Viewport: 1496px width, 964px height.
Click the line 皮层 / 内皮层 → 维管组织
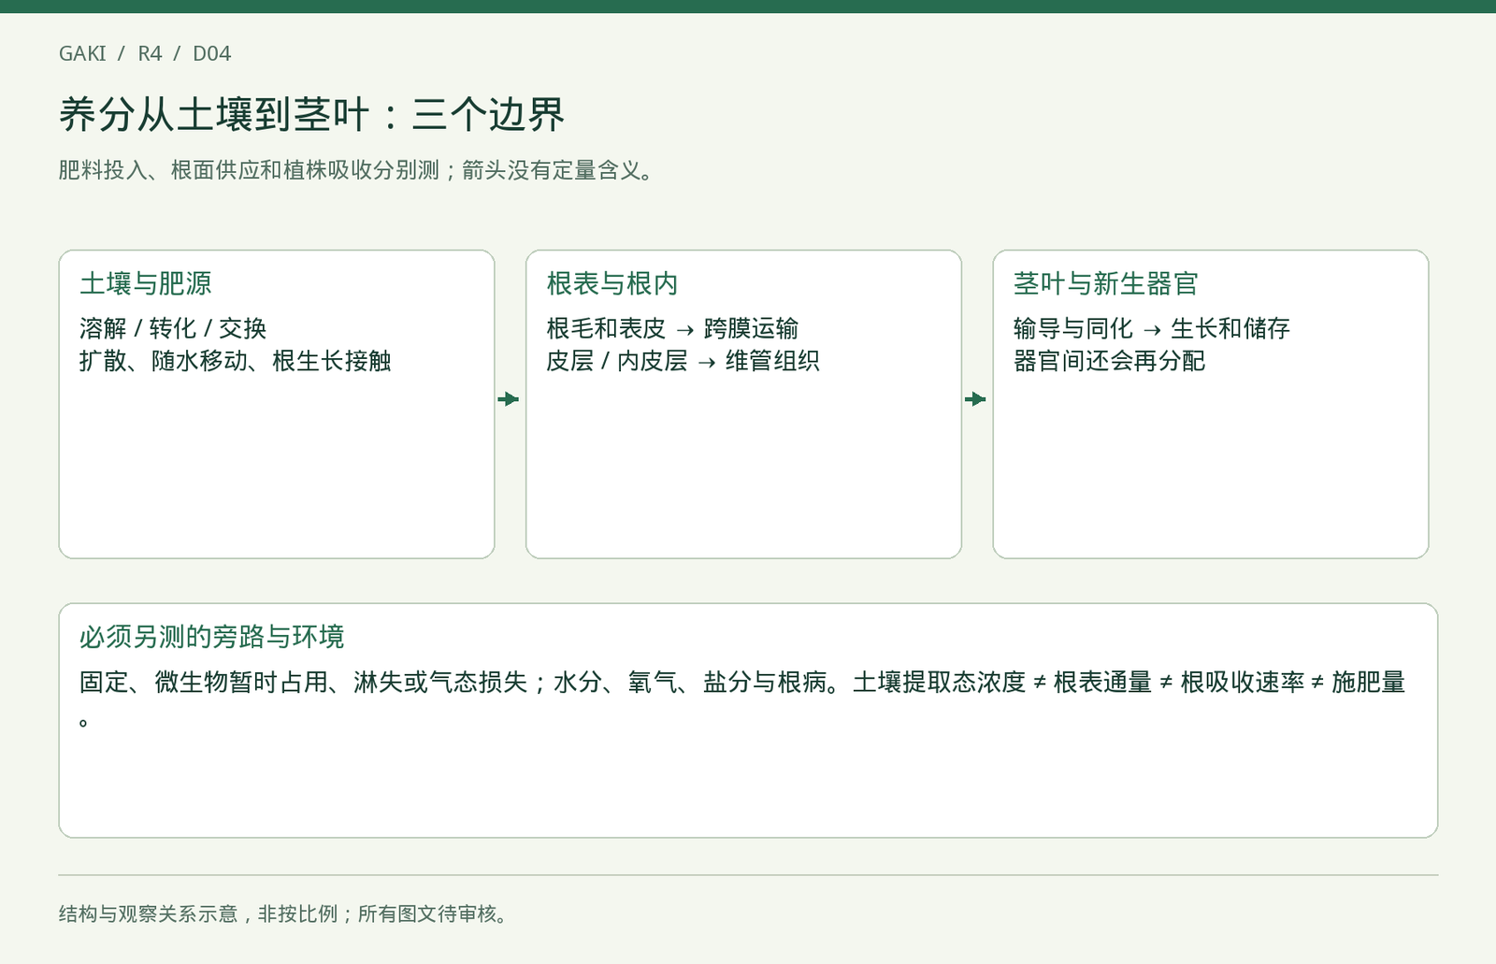tap(683, 361)
